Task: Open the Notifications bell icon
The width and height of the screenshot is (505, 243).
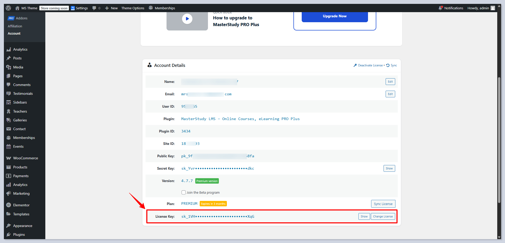Action: tap(440, 8)
